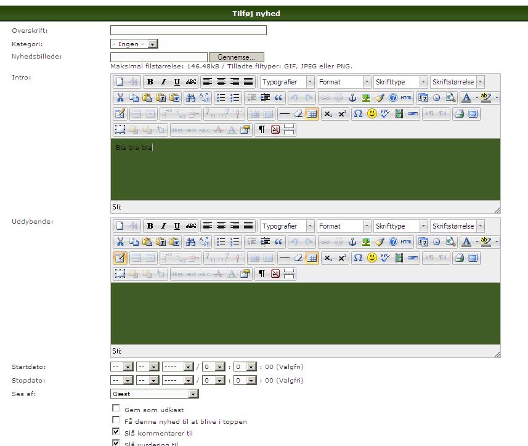Image resolution: width=528 pixels, height=446 pixels.
Task: Remove formatting (eraser) in Uddybende editor
Action: coord(298,258)
